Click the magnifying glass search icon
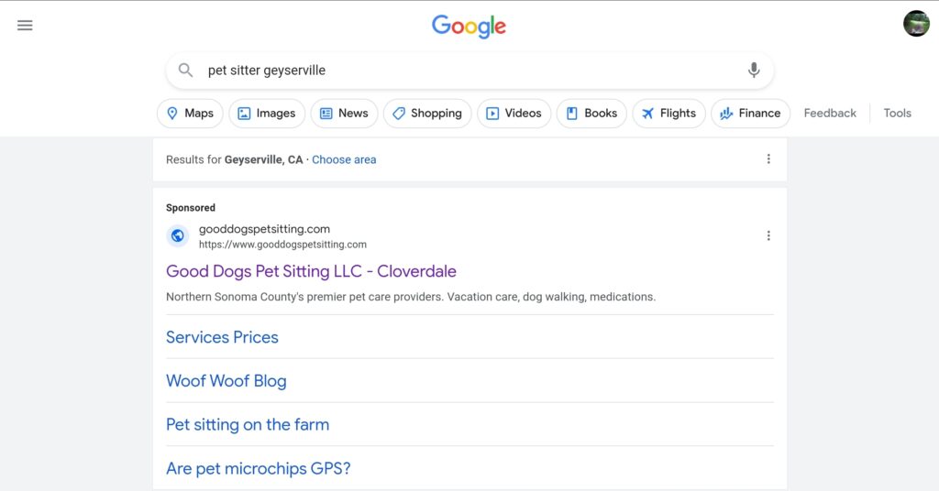939x491 pixels. [185, 70]
